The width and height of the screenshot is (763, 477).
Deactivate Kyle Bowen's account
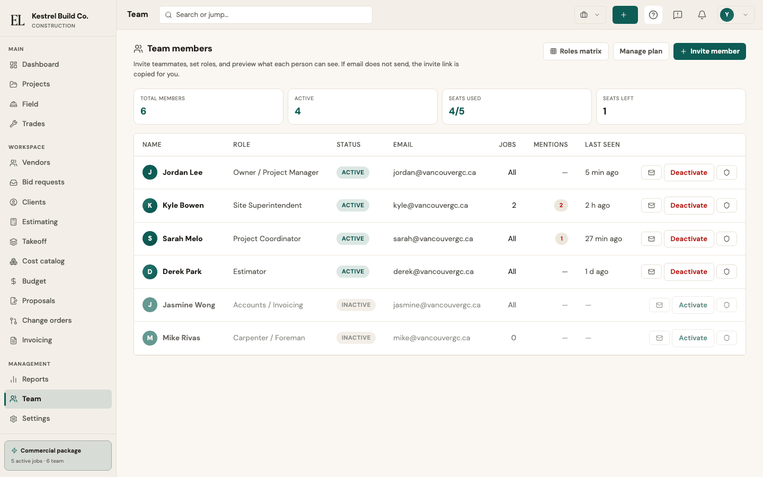tap(689, 206)
